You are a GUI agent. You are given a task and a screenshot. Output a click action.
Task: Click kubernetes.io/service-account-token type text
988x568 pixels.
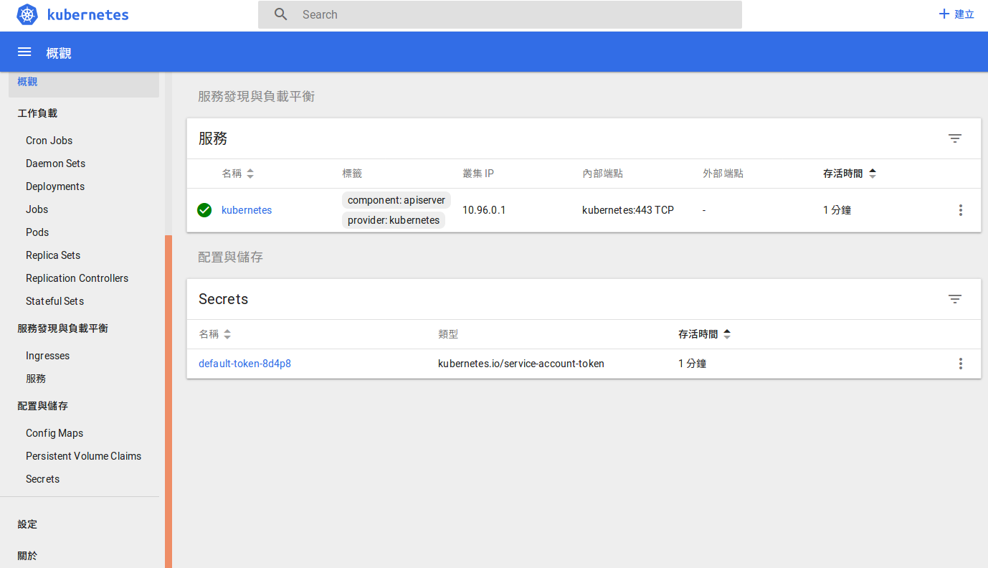521,364
